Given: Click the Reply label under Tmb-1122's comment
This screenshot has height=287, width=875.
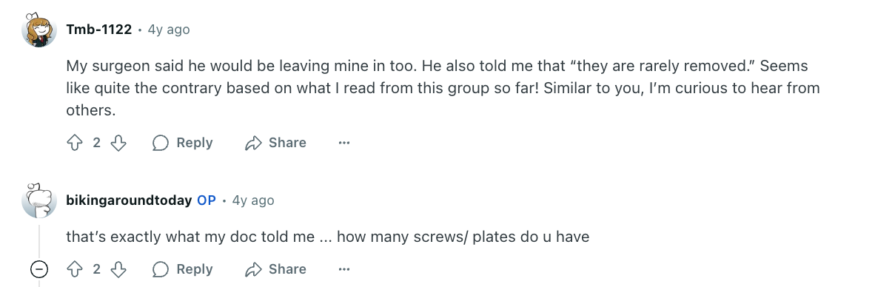Looking at the screenshot, I should point(194,143).
